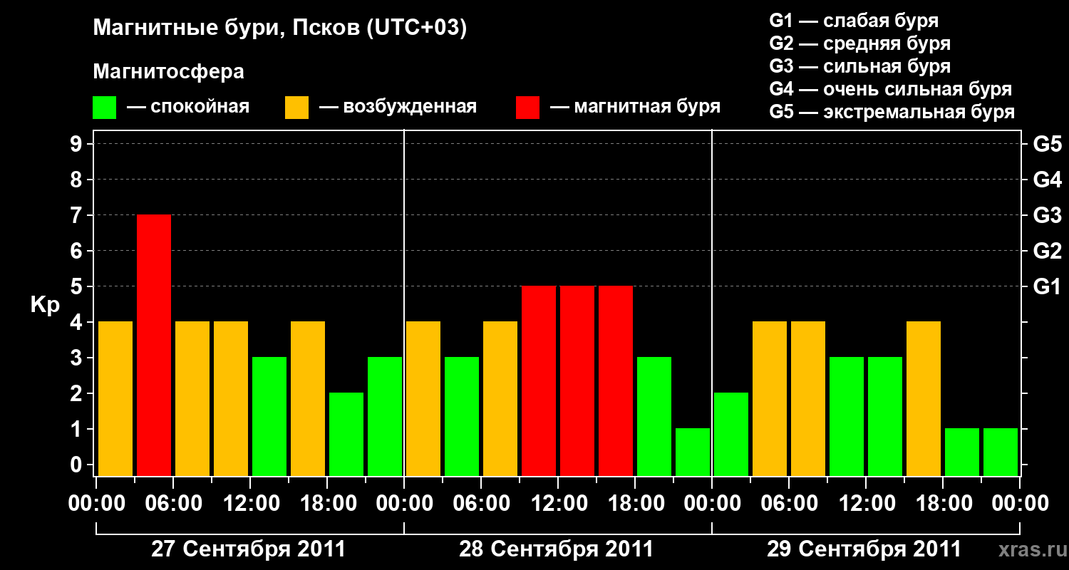Click the 'G3 — сильная буря' legend line
The width and height of the screenshot is (1069, 570).
coord(859,66)
